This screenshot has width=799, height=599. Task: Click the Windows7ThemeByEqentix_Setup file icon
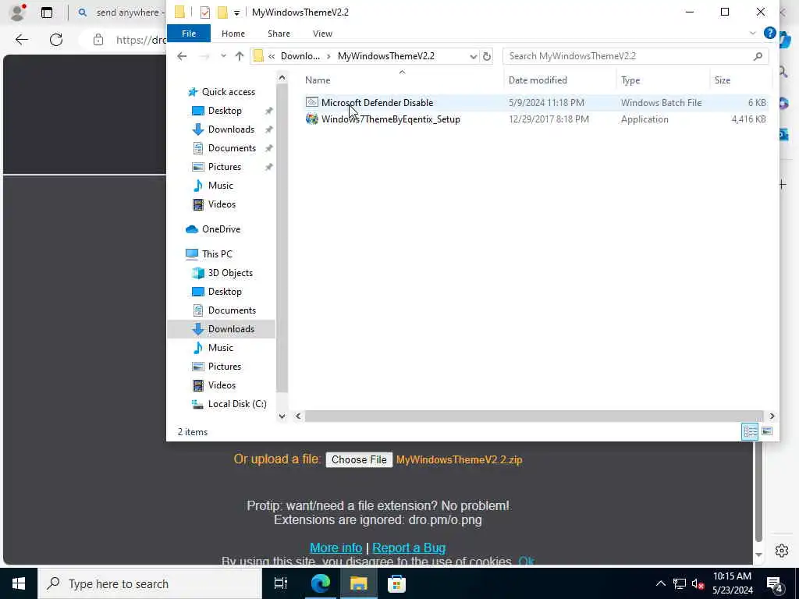pos(312,119)
